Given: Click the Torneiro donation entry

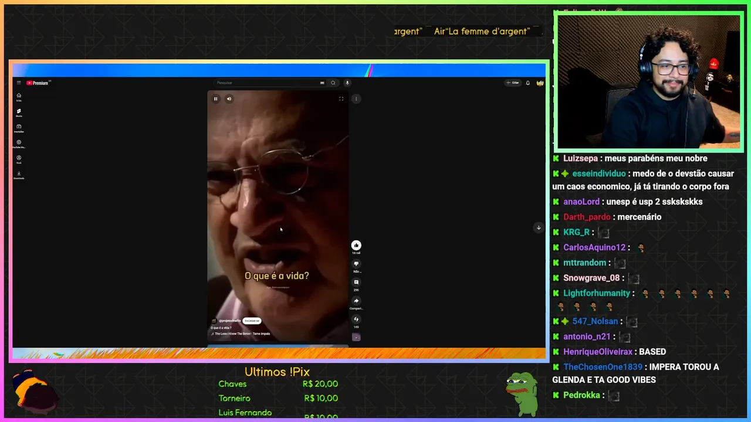Looking at the screenshot, I should click(234, 399).
